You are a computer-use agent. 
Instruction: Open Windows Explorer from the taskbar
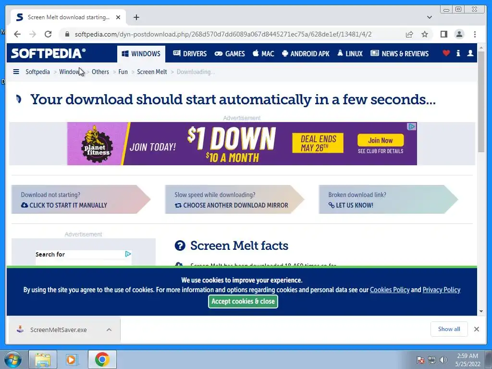43,359
